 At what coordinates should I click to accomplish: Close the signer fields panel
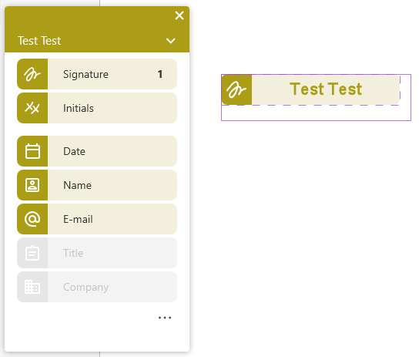click(179, 15)
